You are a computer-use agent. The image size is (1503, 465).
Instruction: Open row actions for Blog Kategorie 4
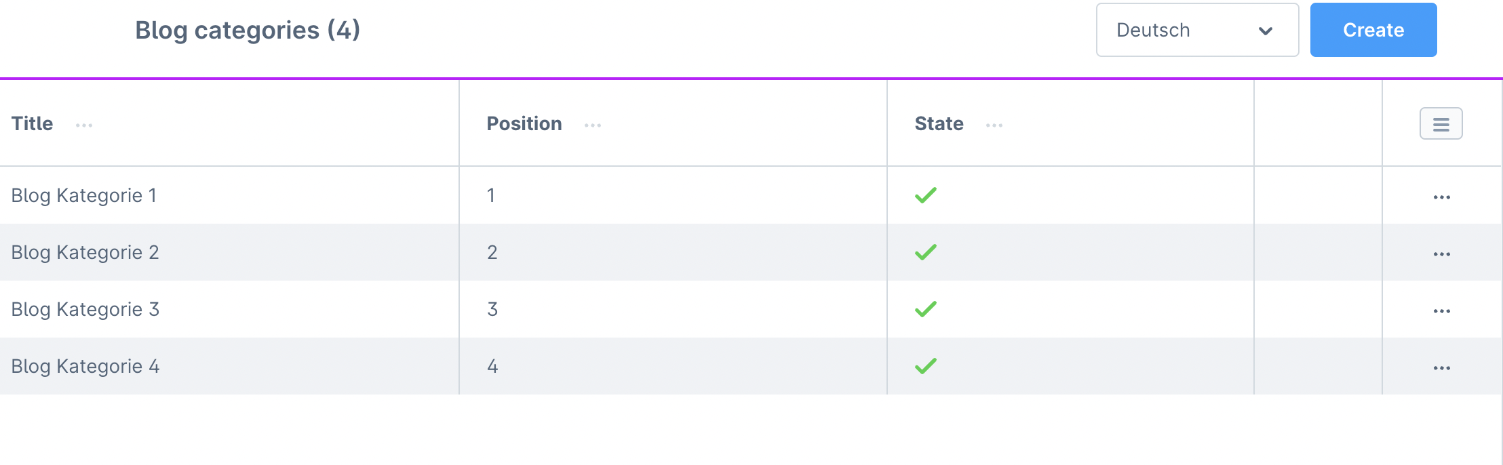[1441, 368]
